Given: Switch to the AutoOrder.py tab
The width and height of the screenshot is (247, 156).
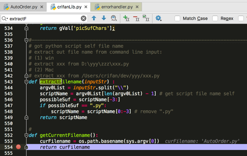Looking at the screenshot, I should click(23, 7).
